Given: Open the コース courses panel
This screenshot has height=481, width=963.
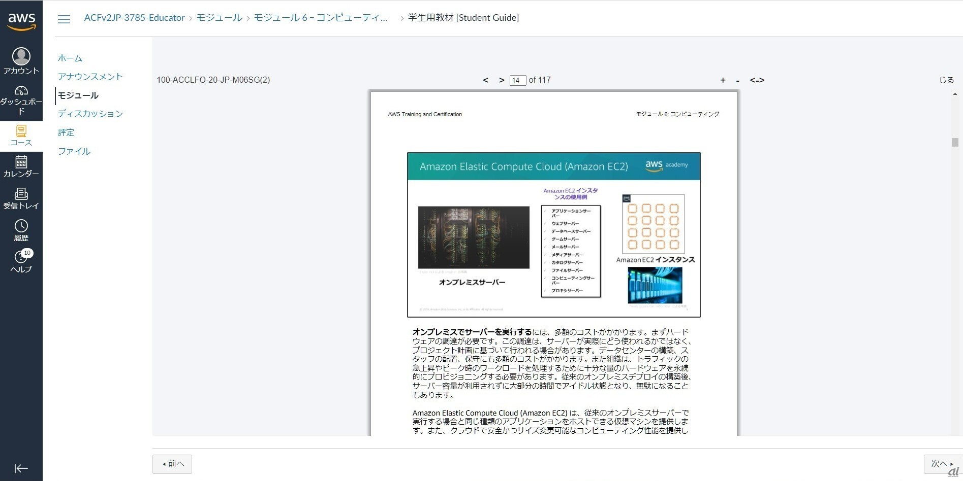Looking at the screenshot, I should click(x=21, y=135).
